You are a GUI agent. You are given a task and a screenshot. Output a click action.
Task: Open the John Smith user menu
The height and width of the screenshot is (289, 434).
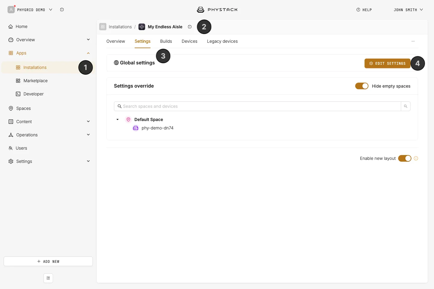[x=408, y=10]
